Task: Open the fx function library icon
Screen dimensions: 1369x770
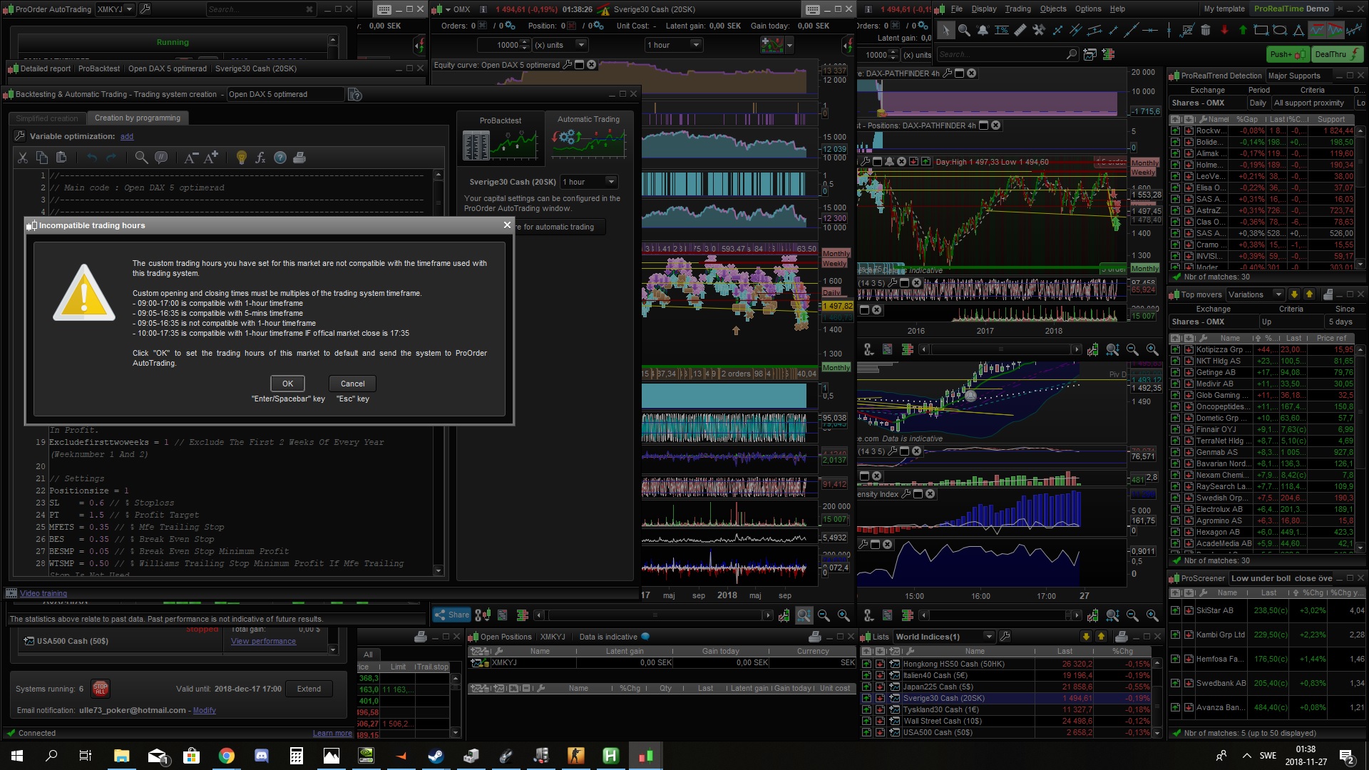Action: pyautogui.click(x=260, y=158)
